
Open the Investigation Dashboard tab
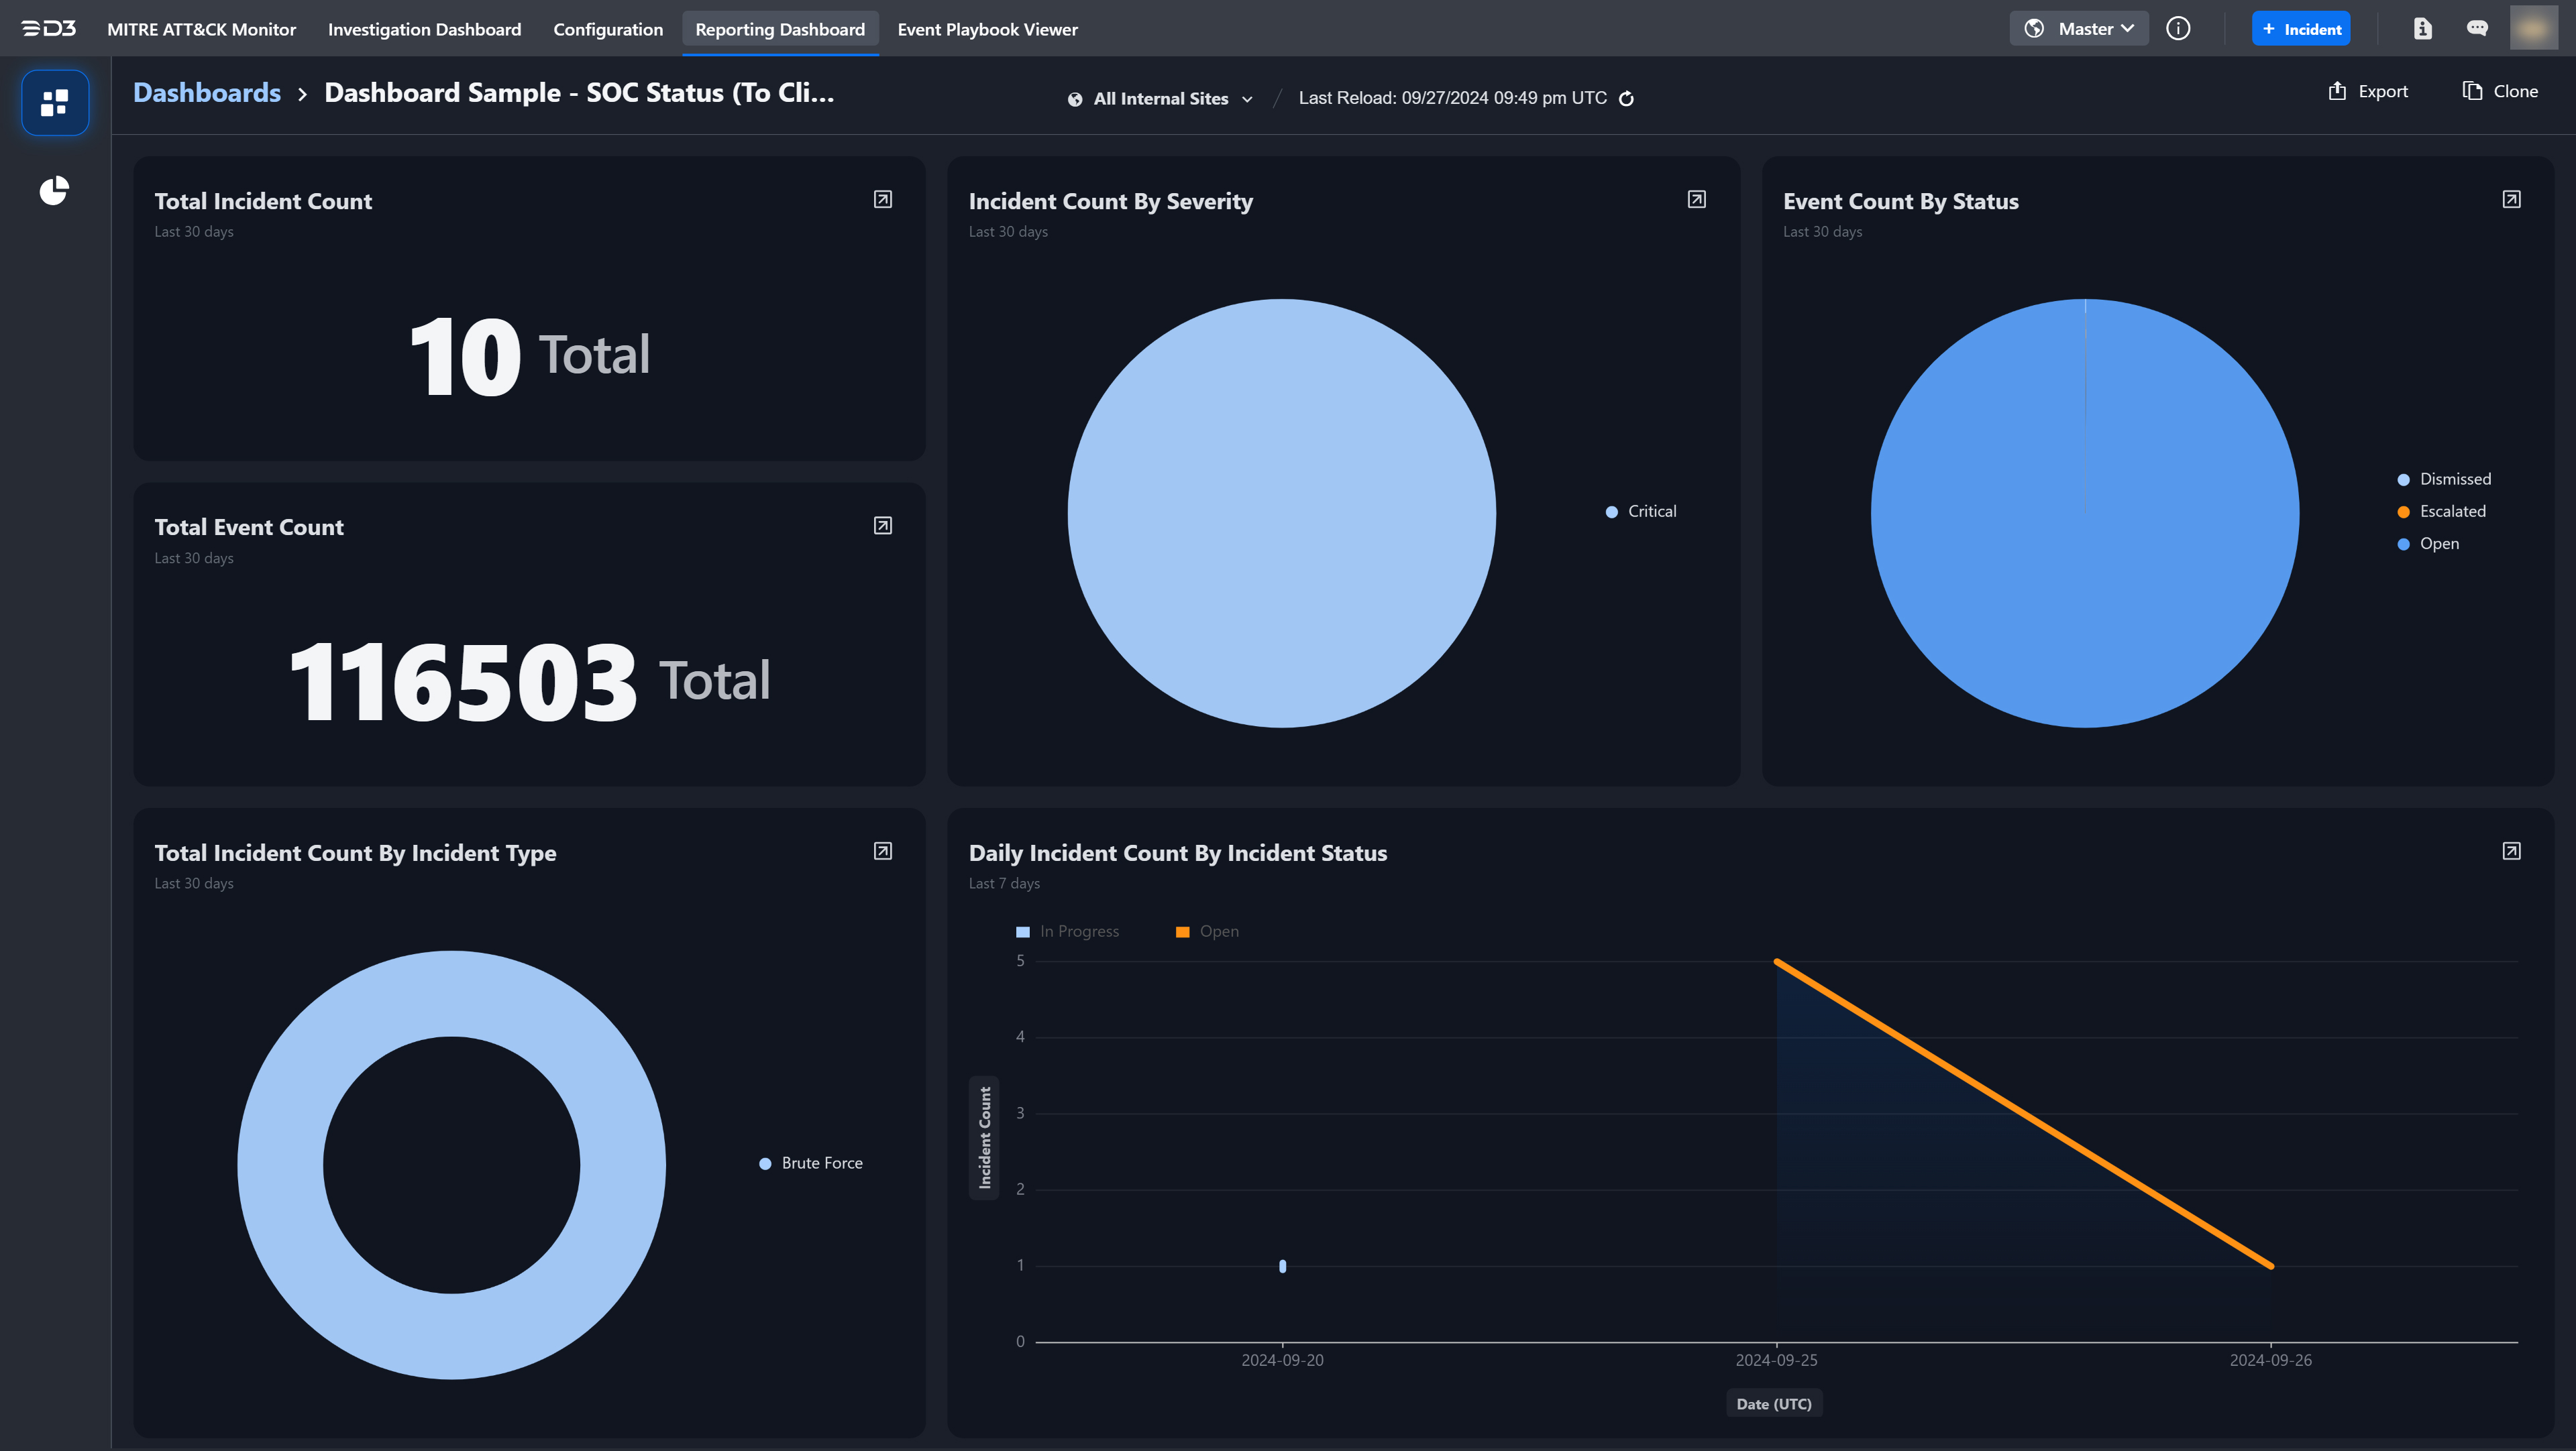(x=424, y=30)
